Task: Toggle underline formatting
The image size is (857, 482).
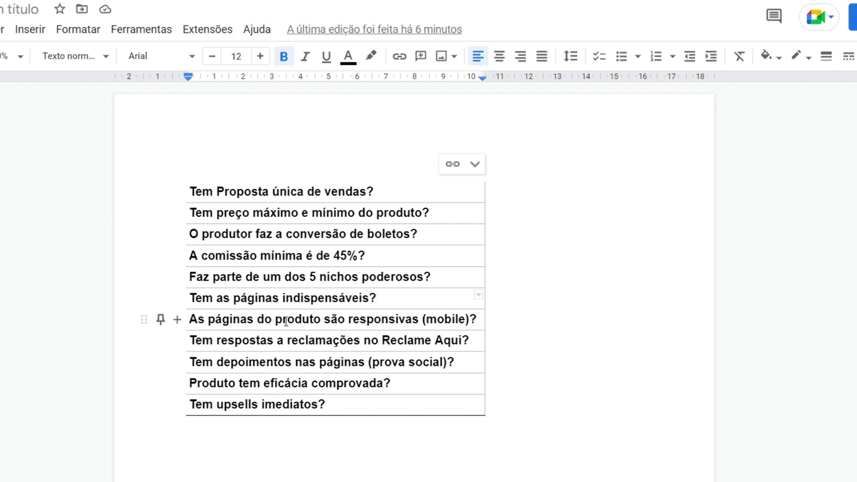Action: pos(326,56)
